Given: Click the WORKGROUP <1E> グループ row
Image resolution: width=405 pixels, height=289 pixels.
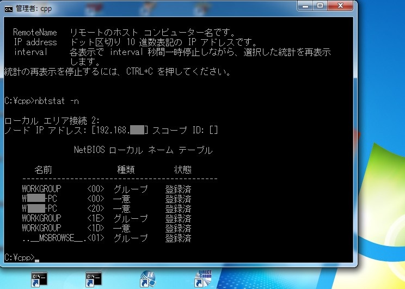Looking at the screenshot, I should click(106, 218).
